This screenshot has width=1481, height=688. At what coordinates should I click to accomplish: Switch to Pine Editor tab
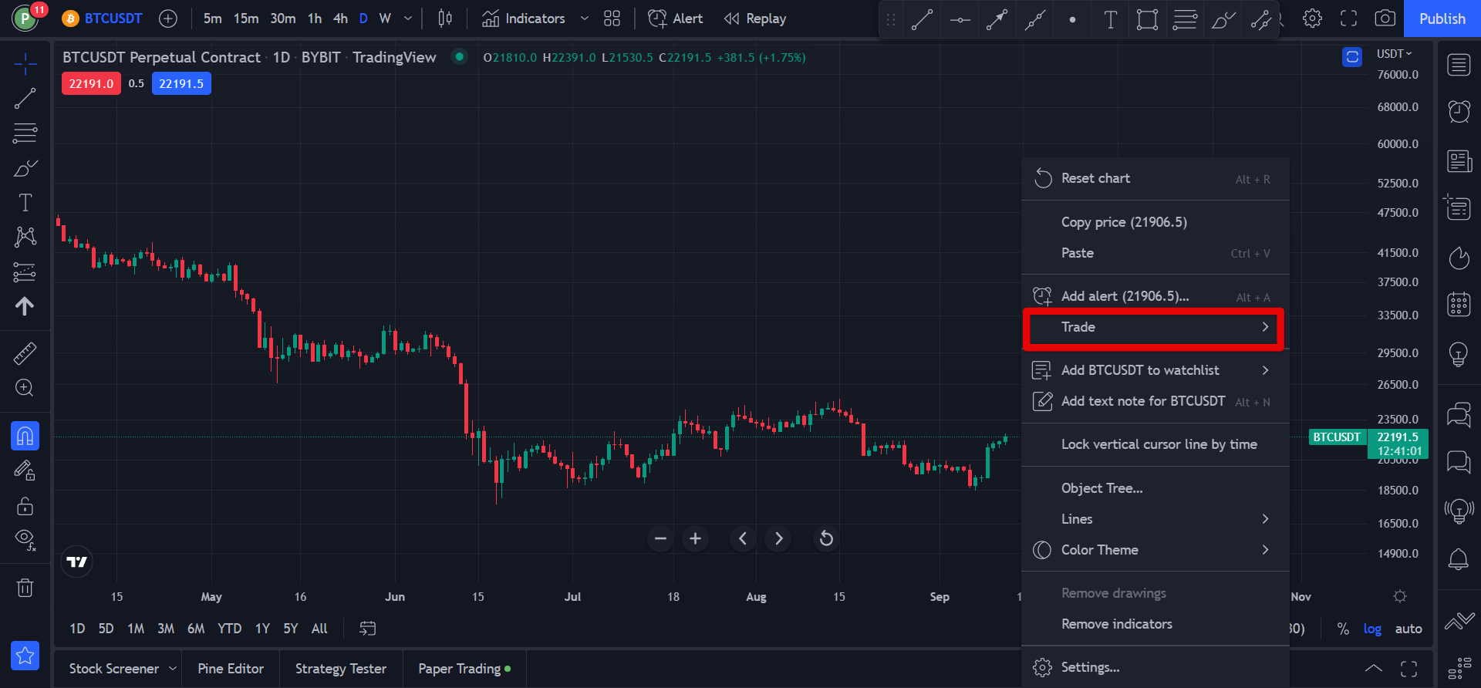click(231, 669)
